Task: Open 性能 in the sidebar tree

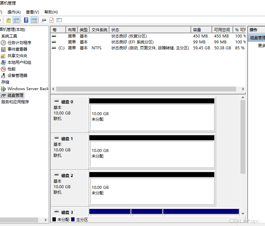Action: (11, 69)
